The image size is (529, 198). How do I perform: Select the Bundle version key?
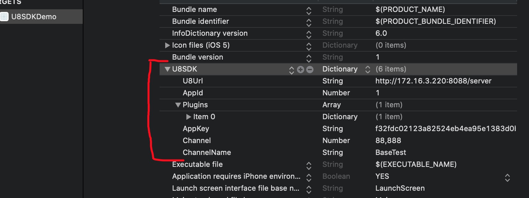(x=198, y=57)
